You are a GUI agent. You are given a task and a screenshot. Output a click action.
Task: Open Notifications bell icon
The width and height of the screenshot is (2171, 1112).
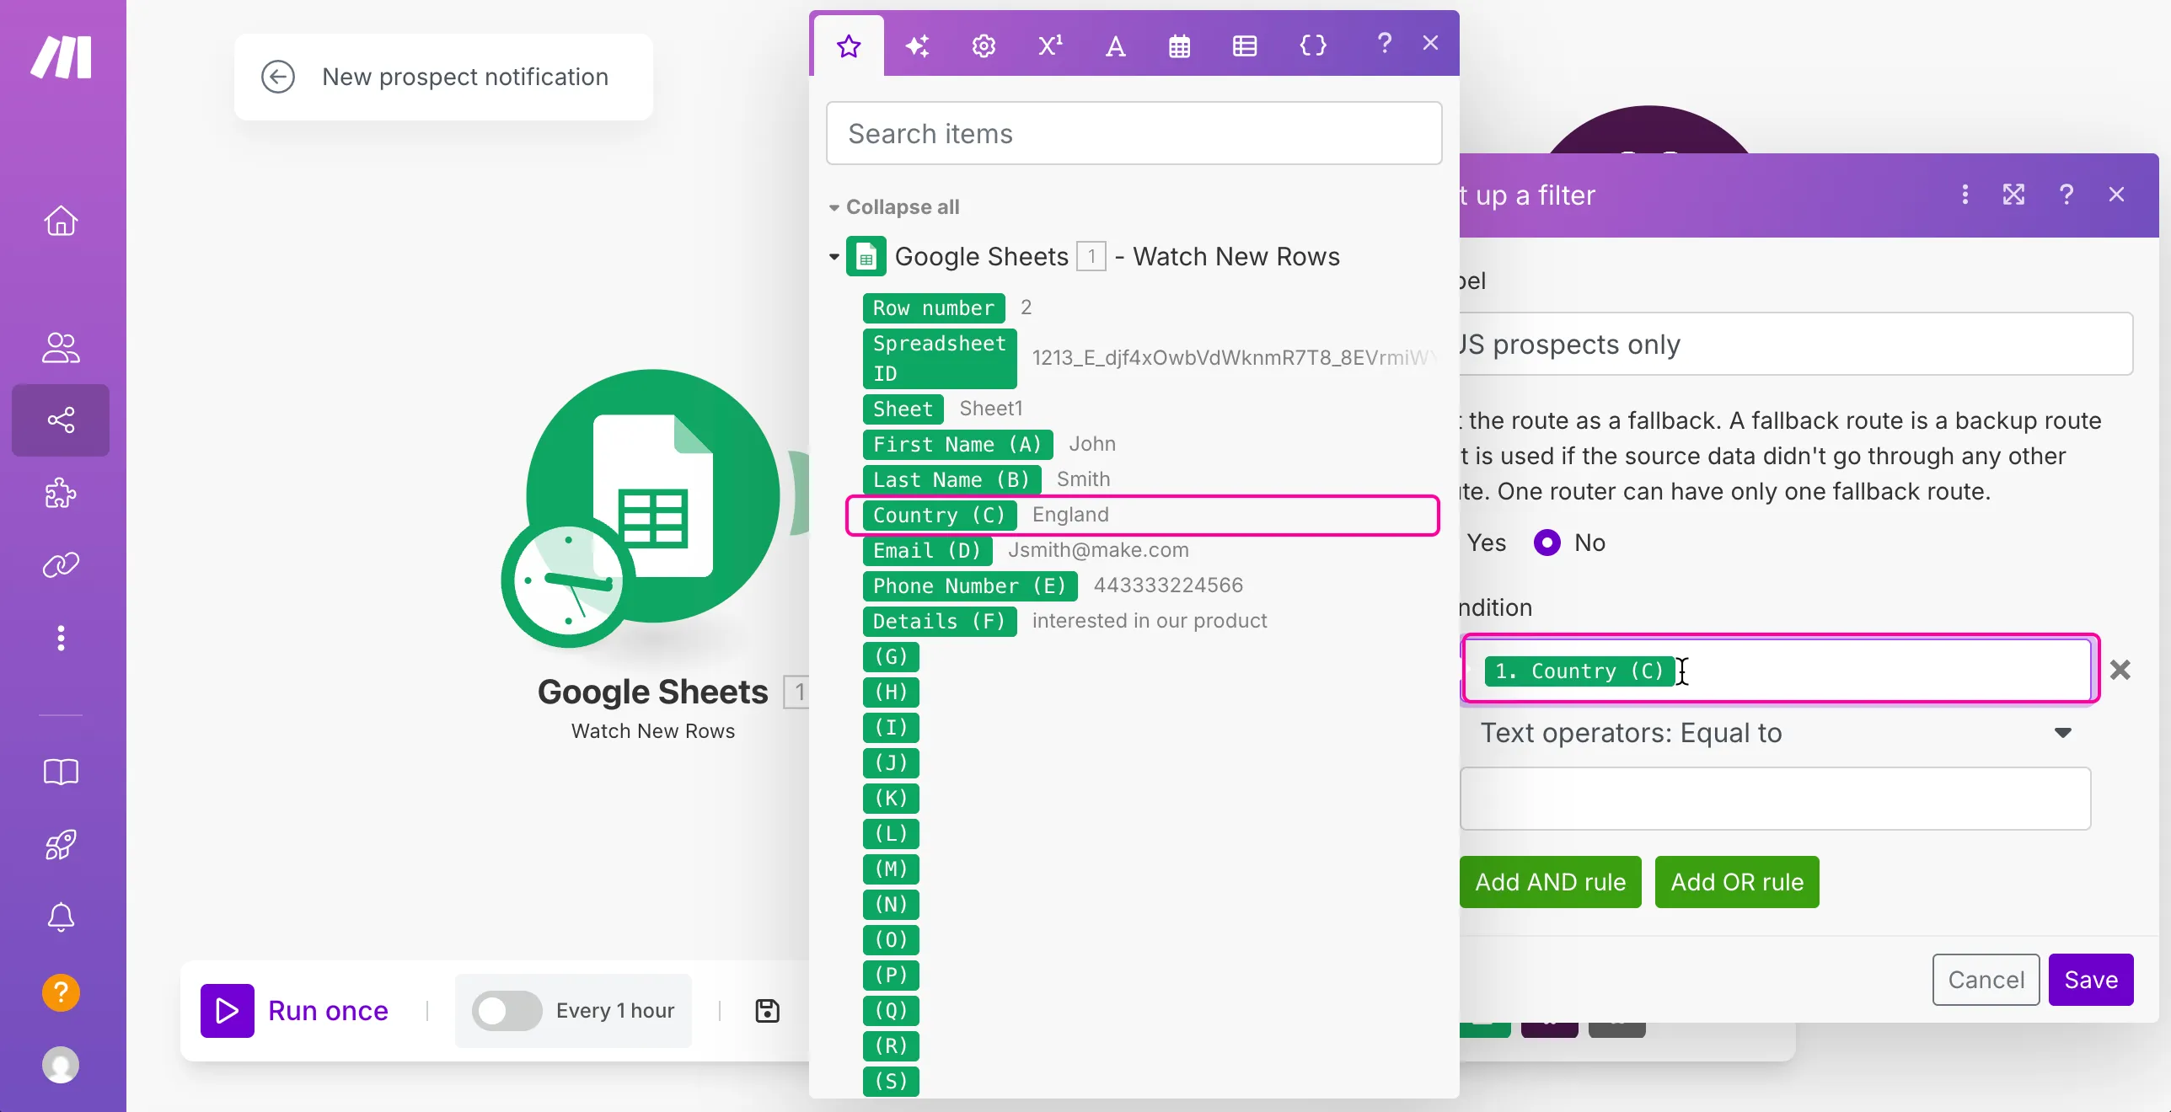[61, 917]
